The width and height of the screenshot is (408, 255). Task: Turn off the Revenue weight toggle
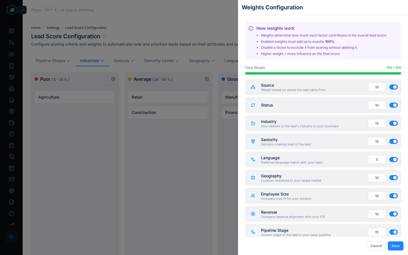(x=394, y=214)
